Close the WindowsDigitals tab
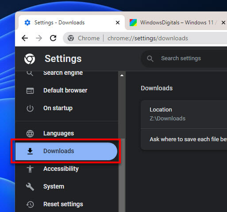Viewport: 227px width, 212px height. click(223, 23)
